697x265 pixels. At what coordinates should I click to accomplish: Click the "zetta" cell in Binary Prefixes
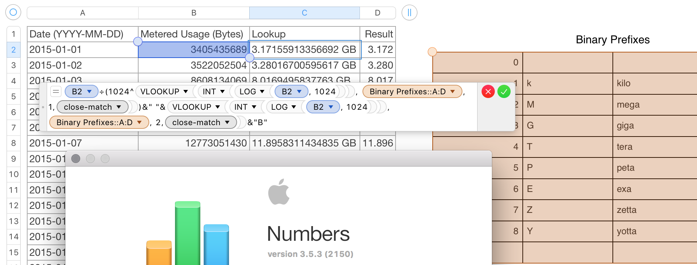(x=655, y=210)
